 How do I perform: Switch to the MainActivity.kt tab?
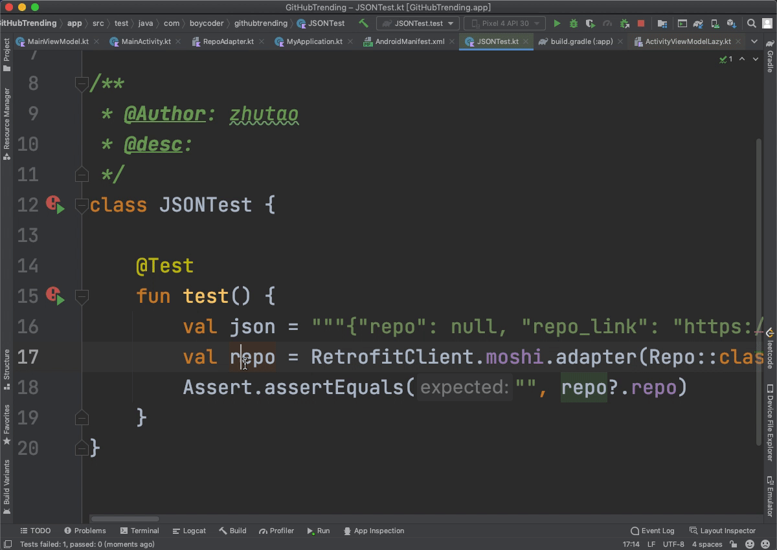pos(146,41)
